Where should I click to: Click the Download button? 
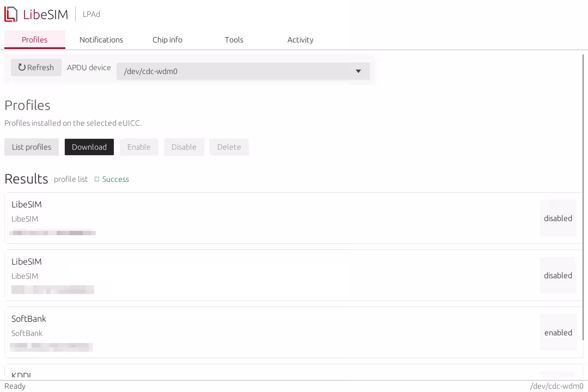click(89, 147)
